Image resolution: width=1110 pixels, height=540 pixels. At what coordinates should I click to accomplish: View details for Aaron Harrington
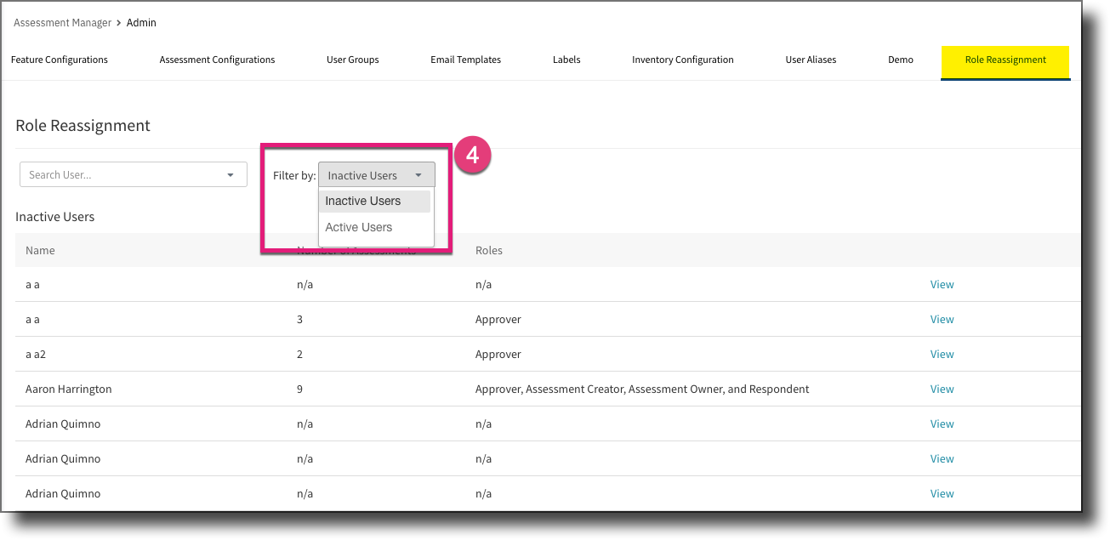942,389
